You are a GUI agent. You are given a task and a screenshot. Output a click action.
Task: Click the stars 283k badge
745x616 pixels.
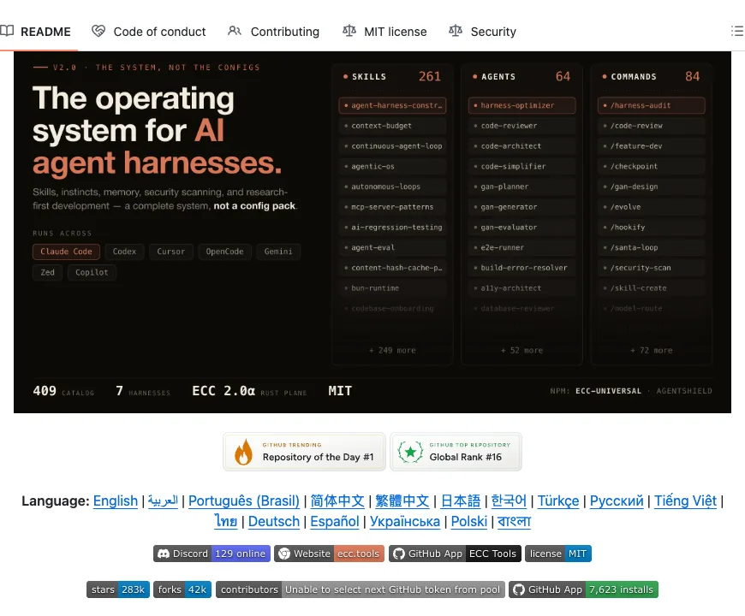click(118, 589)
